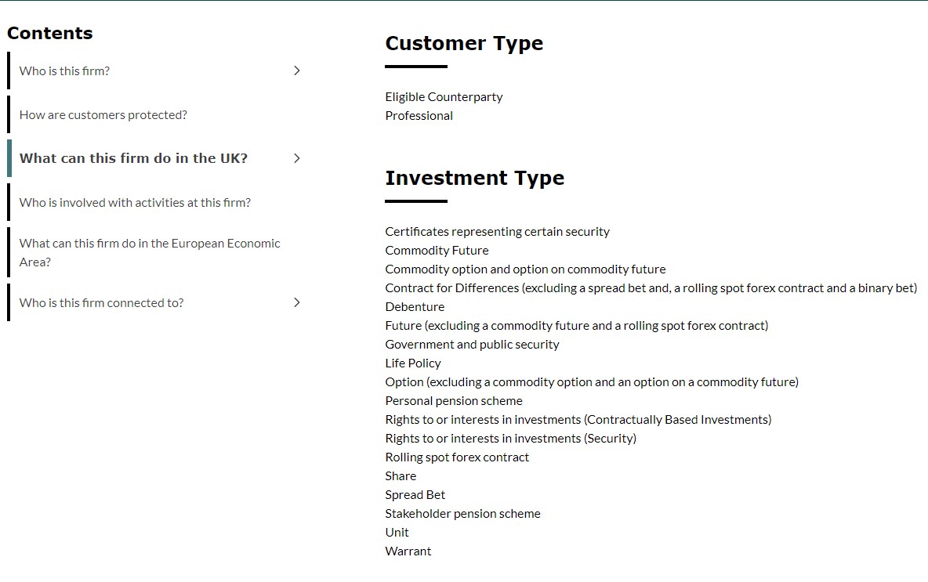The height and width of the screenshot is (582, 928).
Task: Open the 'Who is this firm?' section
Action: (x=64, y=71)
